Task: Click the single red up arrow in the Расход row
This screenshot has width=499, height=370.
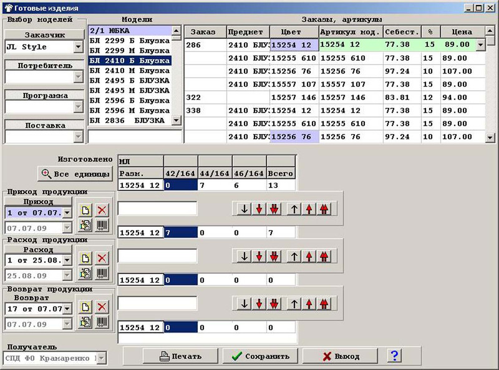Action: pos(309,256)
